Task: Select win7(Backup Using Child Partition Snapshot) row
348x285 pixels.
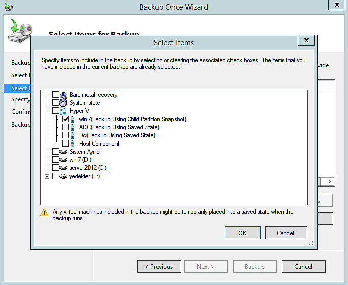Action: (x=132, y=119)
